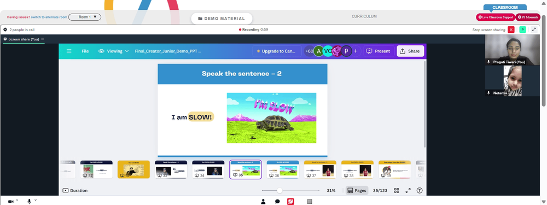This screenshot has width=547, height=205.
Task: Enter Canva fullscreen view icon
Action: point(408,190)
